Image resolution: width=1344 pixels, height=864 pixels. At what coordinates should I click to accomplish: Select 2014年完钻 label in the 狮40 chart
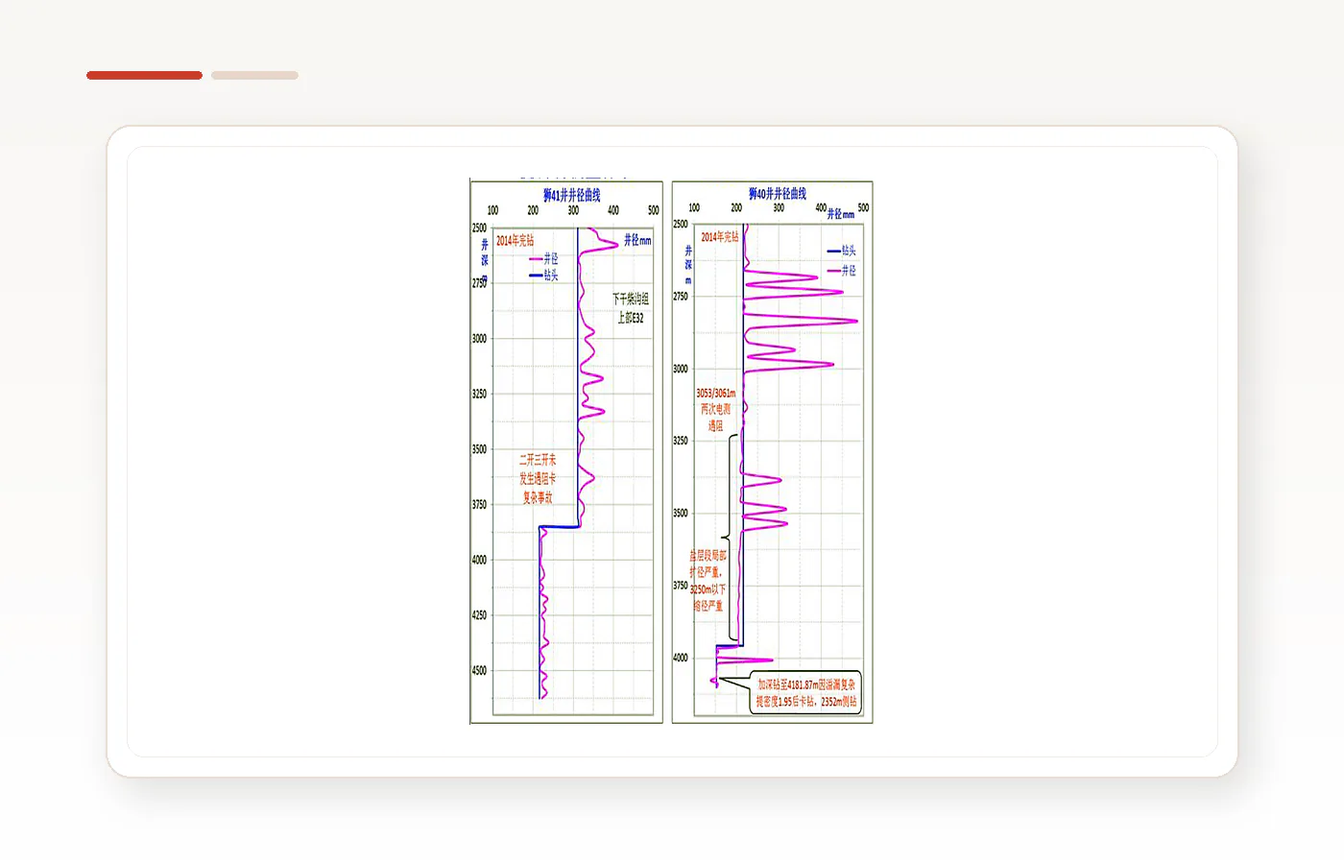tap(719, 237)
